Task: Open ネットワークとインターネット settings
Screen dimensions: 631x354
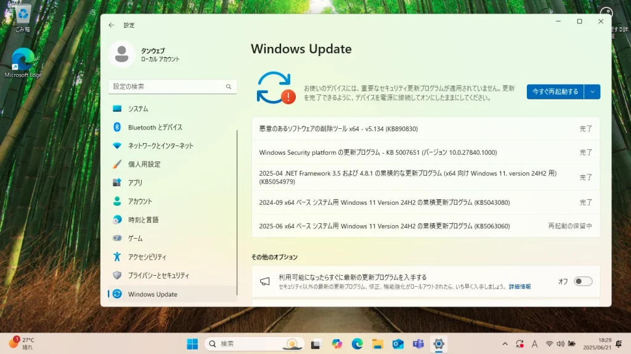Action: click(173, 146)
